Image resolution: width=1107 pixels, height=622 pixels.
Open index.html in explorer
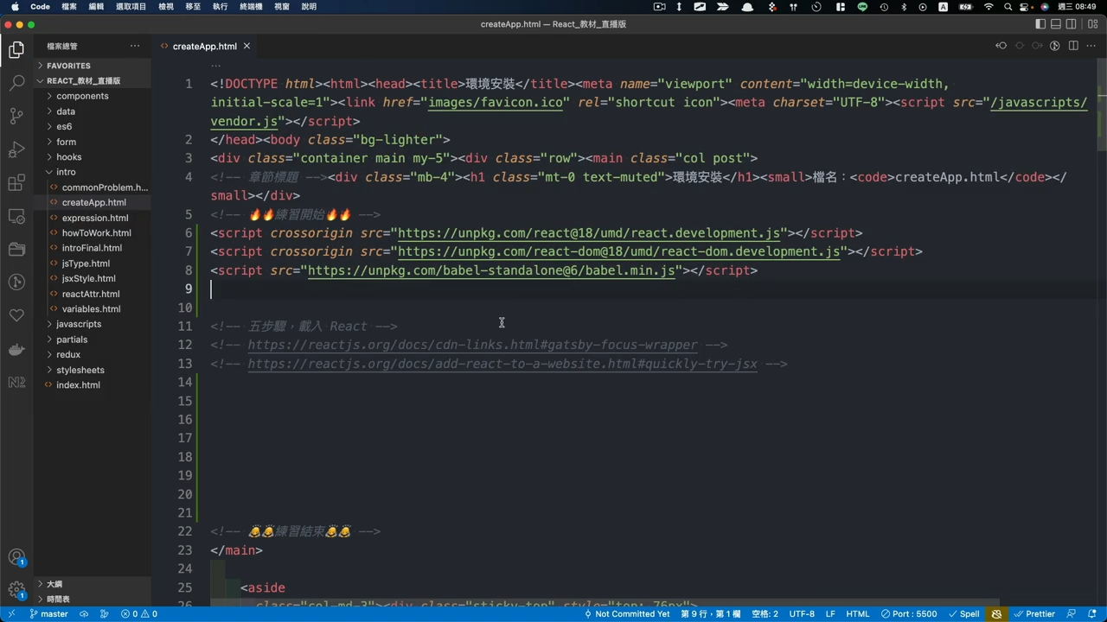[78, 385]
